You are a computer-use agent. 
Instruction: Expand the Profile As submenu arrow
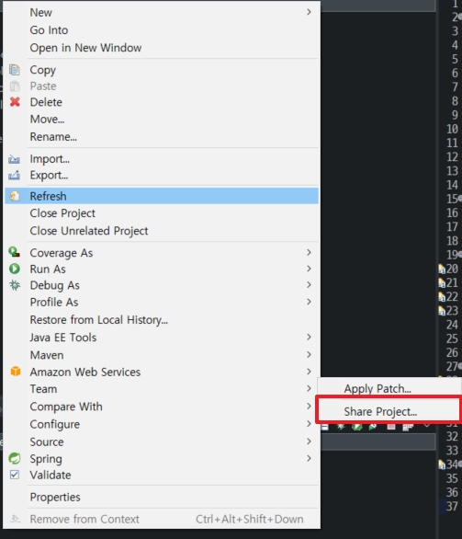click(309, 302)
